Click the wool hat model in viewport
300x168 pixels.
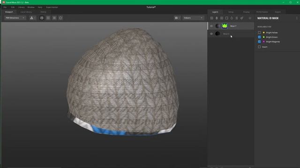123,82
